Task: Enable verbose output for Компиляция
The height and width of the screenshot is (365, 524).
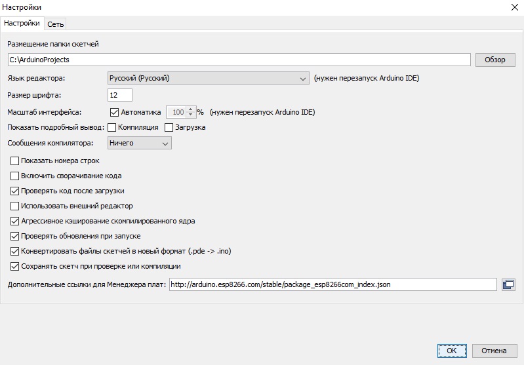Action: (111, 127)
